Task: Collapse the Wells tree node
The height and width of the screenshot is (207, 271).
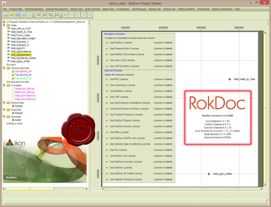Action: click(x=4, y=25)
